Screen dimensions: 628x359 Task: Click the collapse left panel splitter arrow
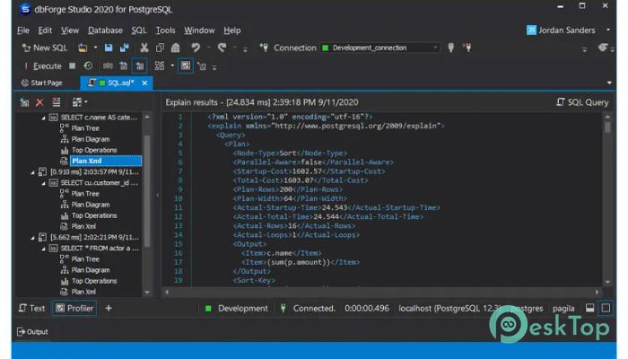[157, 196]
